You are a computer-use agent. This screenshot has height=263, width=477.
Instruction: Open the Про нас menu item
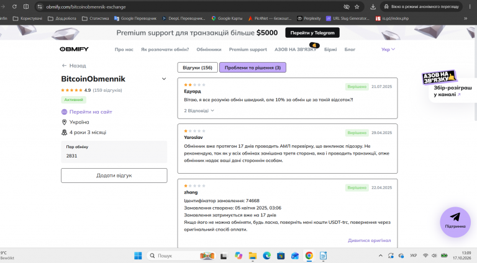(124, 50)
